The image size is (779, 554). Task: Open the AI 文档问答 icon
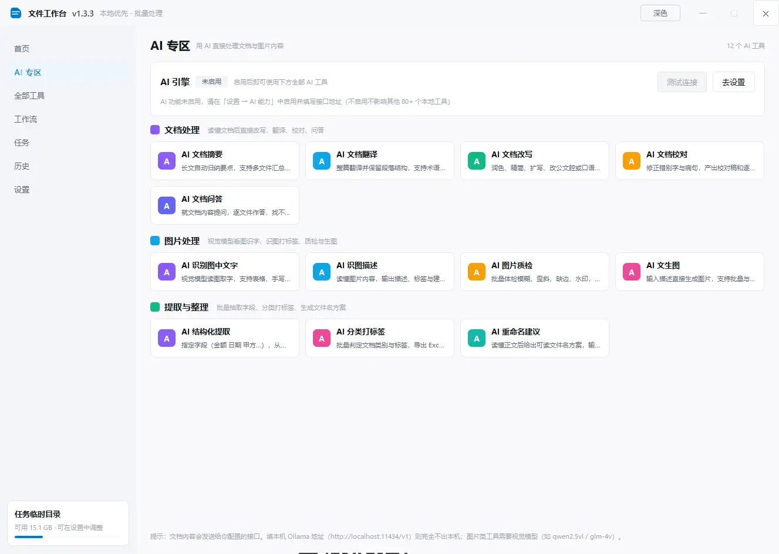(167, 205)
